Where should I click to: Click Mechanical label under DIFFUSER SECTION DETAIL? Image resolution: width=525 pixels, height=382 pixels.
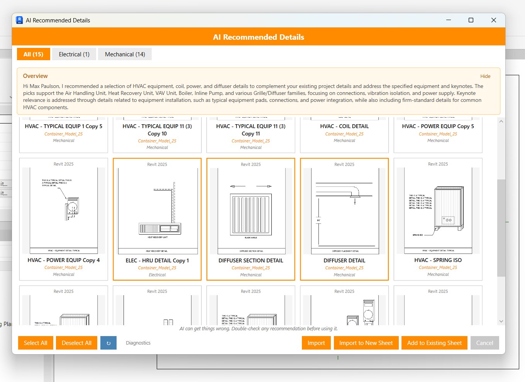pyautogui.click(x=251, y=275)
